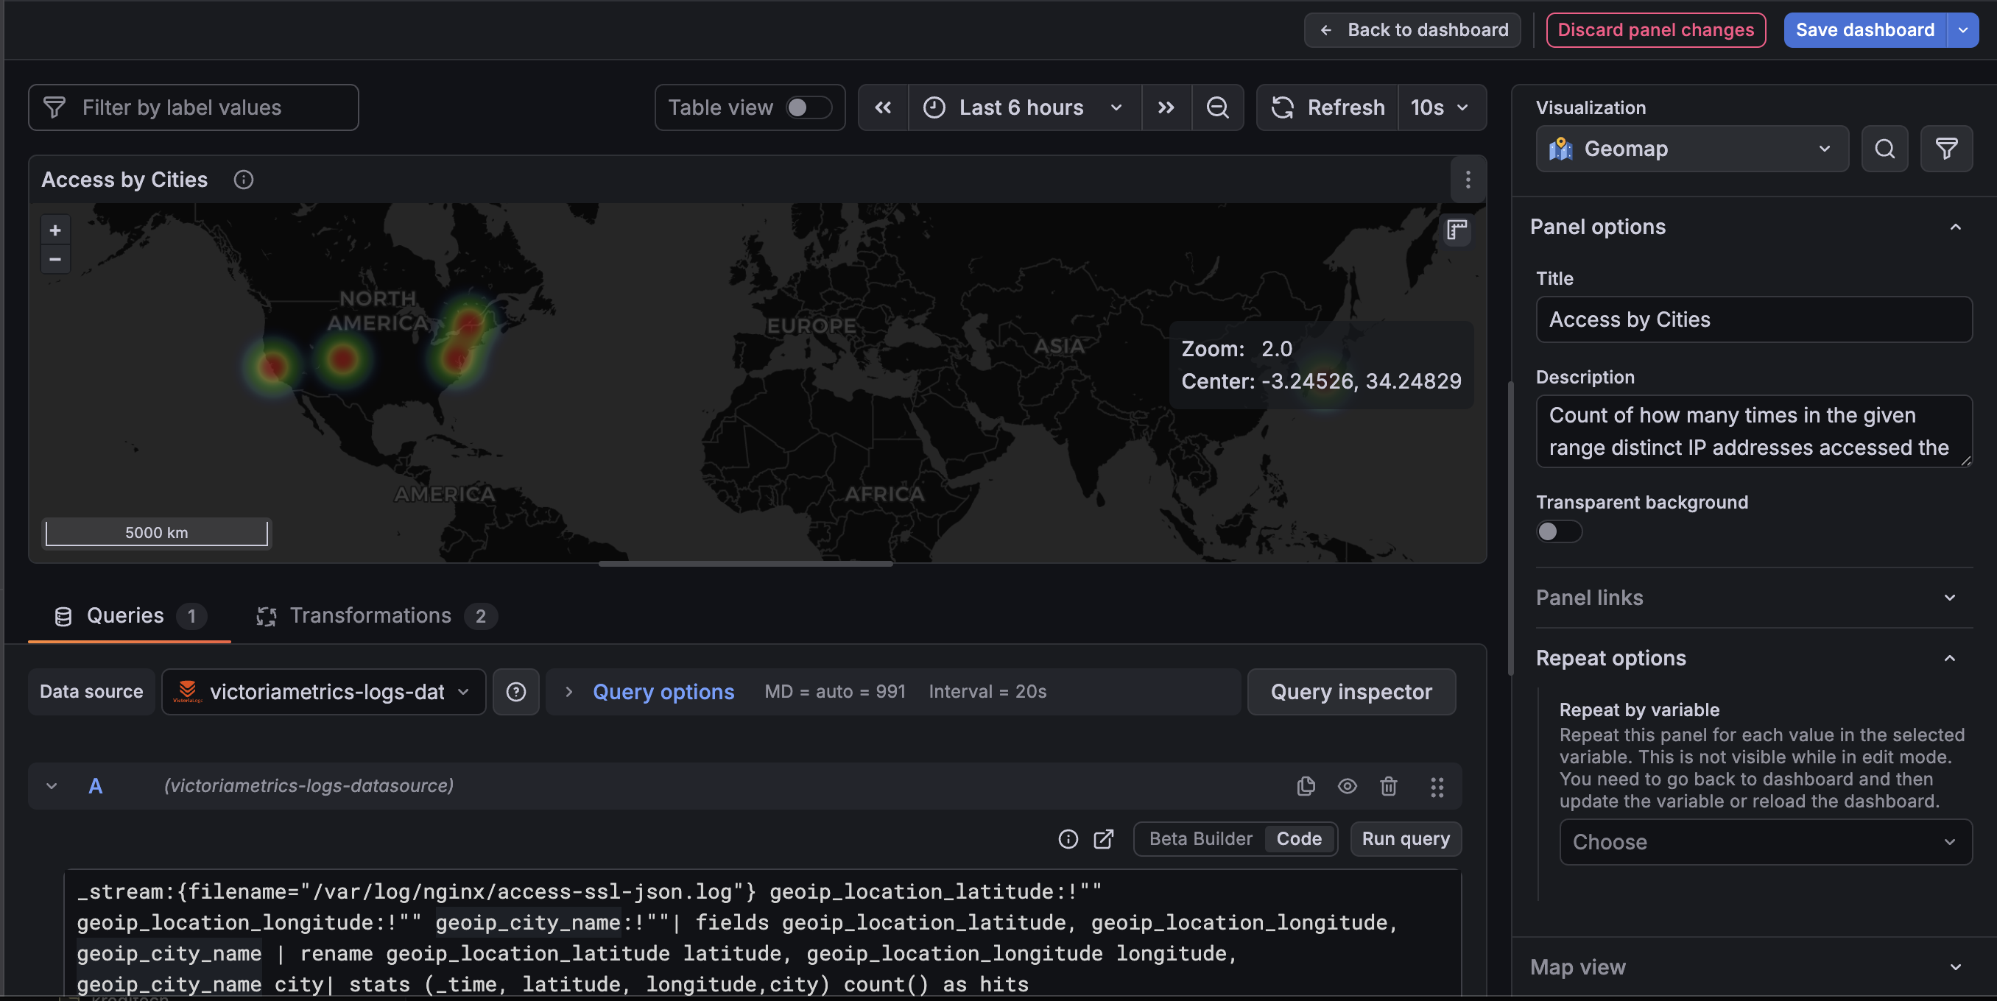Toggle the map debug overlay icon
1997x1001 pixels.
[x=1457, y=230]
